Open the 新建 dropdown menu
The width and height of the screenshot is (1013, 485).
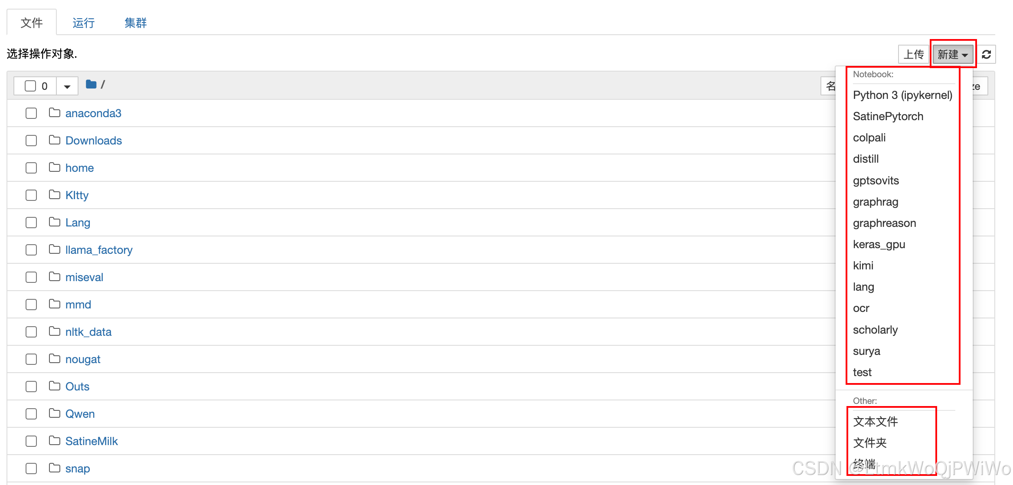click(952, 54)
